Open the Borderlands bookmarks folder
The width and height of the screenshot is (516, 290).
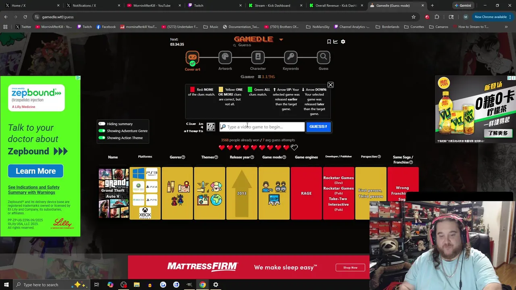click(387, 27)
